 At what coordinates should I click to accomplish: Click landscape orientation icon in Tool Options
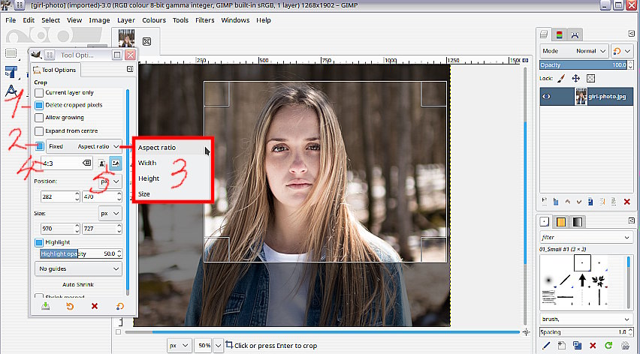pos(116,162)
